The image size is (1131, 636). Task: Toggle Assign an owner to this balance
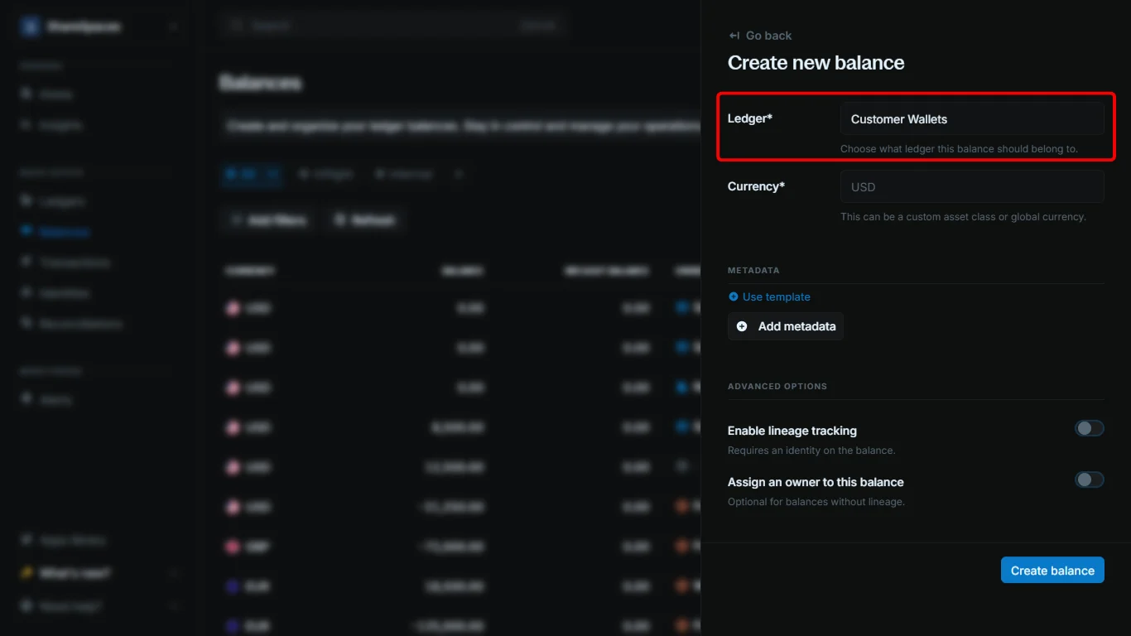pyautogui.click(x=1090, y=479)
